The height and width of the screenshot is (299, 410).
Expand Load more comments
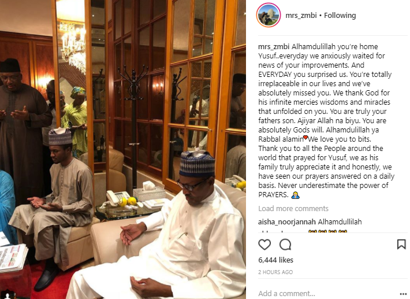pyautogui.click(x=293, y=208)
